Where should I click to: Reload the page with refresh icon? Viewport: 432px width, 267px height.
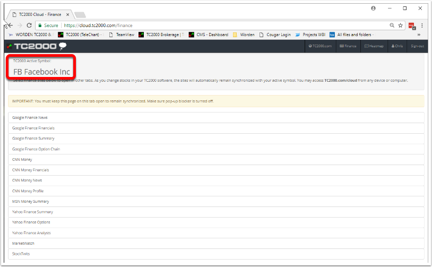[29, 25]
